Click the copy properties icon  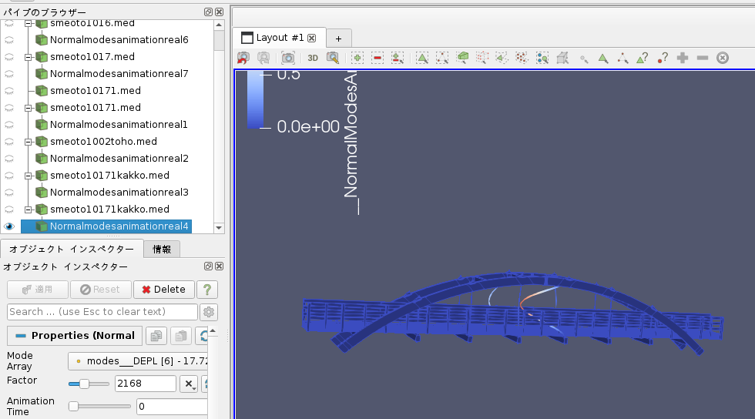click(156, 336)
